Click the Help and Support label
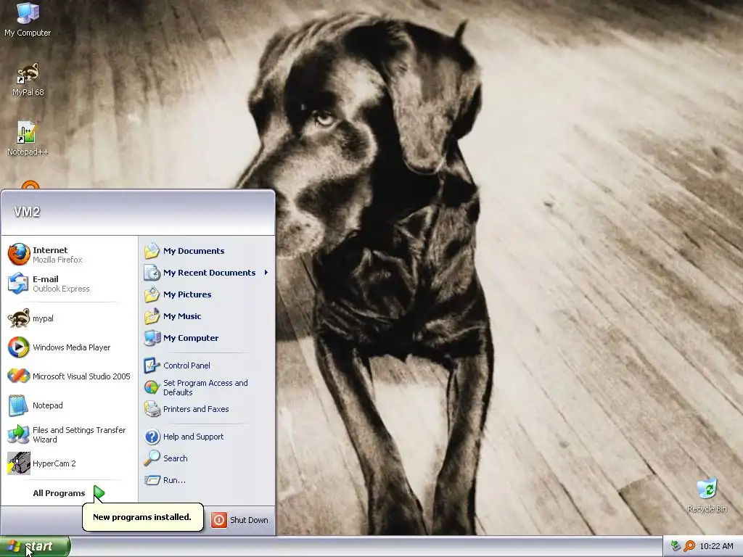Viewport: 743px width, 557px height. point(193,436)
